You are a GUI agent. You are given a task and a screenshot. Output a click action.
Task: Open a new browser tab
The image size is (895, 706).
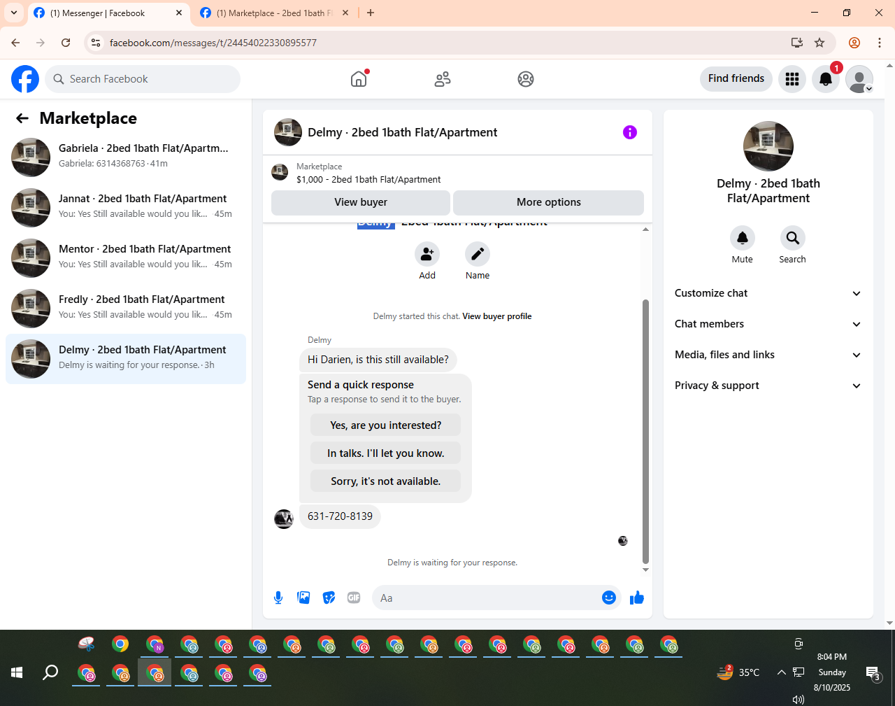(371, 13)
